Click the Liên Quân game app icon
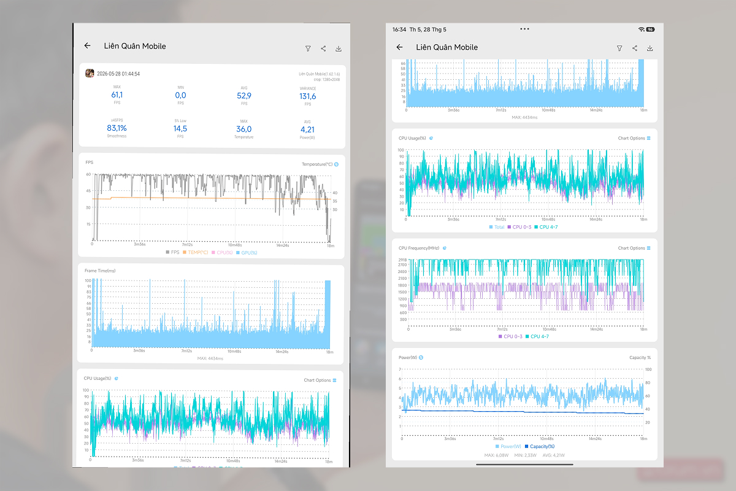The height and width of the screenshot is (491, 736). point(90,74)
